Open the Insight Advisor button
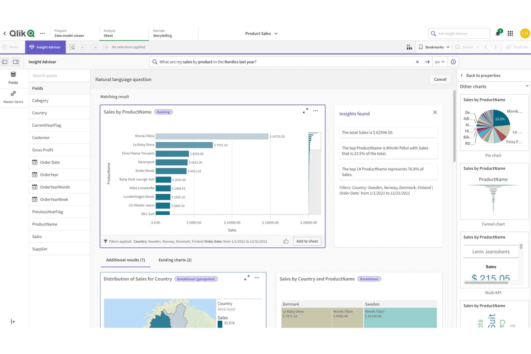This screenshot has height=354, width=531. point(45,47)
